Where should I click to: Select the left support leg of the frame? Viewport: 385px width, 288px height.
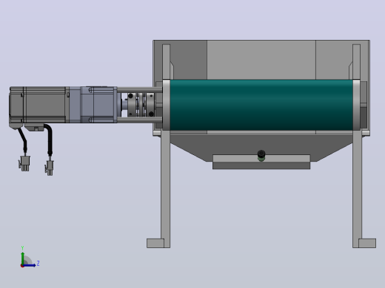pyautogui.click(x=165, y=188)
